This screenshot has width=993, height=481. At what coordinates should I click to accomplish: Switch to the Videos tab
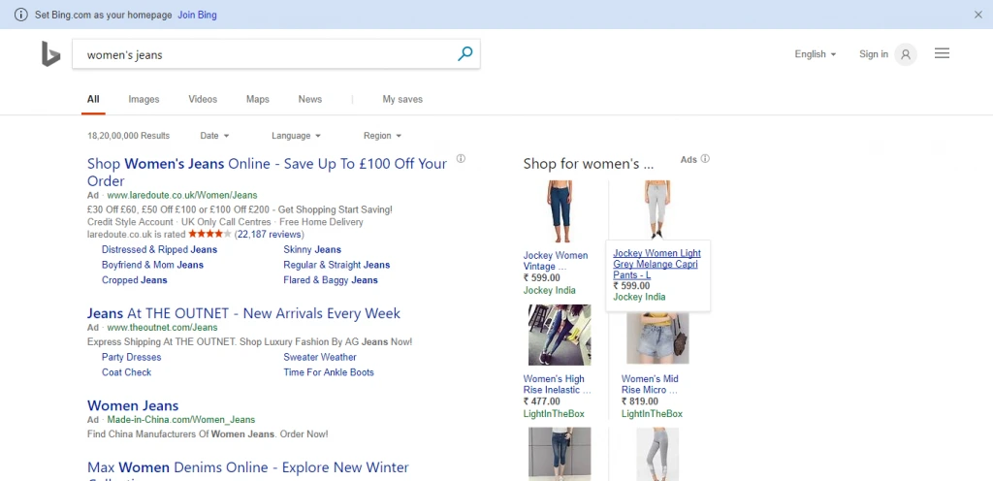(203, 99)
